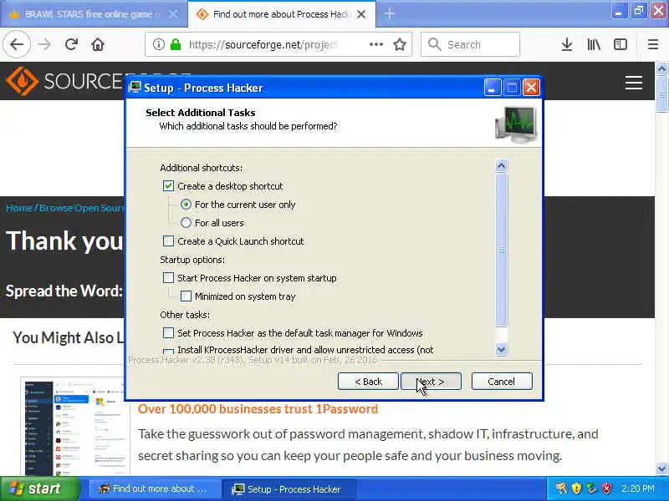Toggle the Firefox sidebar
669x501 pixels.
click(x=620, y=44)
